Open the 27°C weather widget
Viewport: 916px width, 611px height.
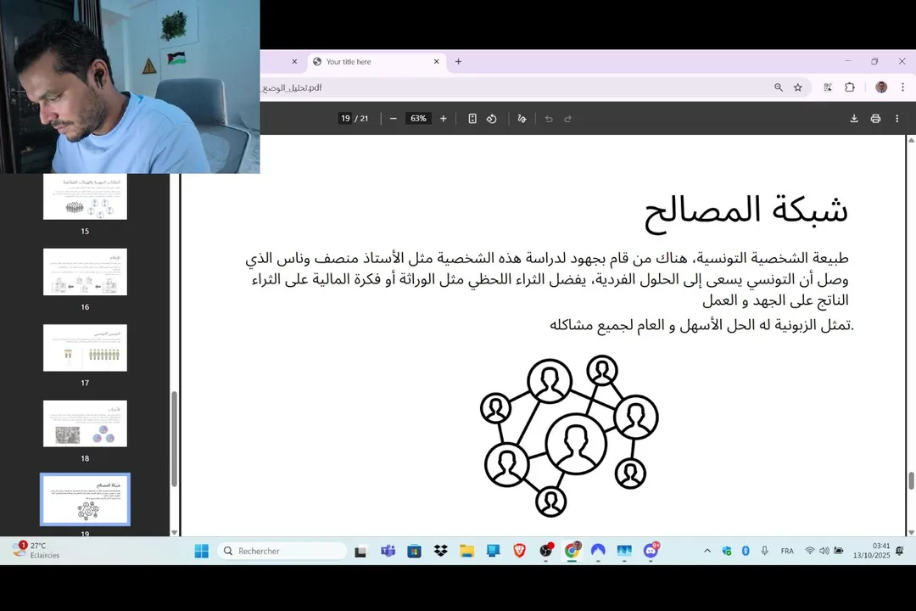(x=36, y=551)
